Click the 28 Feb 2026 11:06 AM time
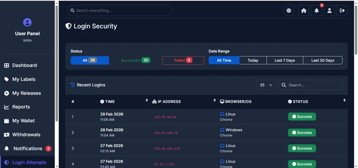358x168 pixels. pyautogui.click(x=112, y=117)
